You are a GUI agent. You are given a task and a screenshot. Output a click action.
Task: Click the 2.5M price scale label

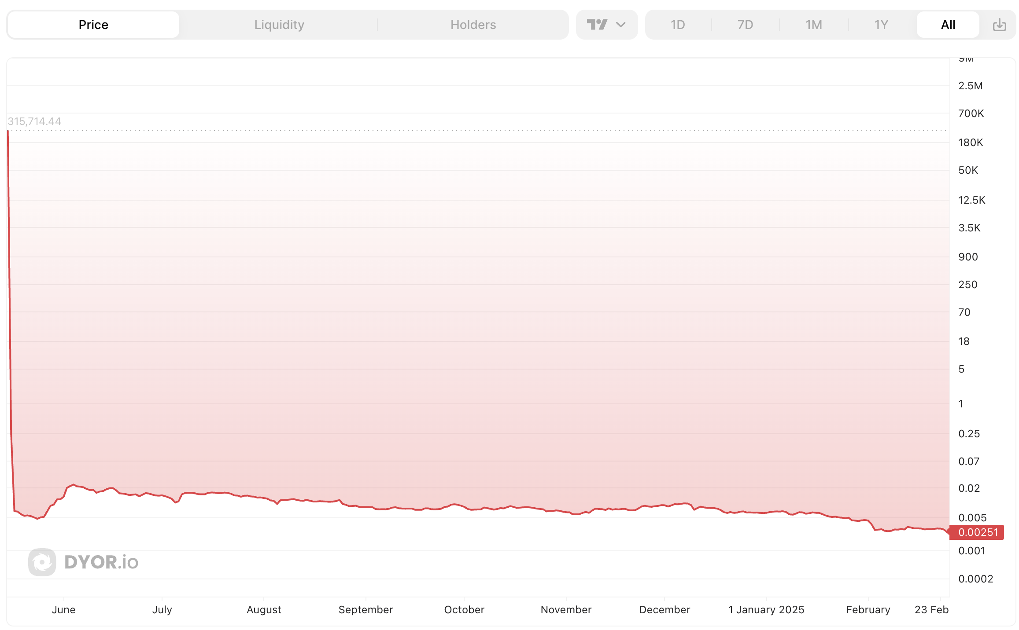(x=971, y=86)
